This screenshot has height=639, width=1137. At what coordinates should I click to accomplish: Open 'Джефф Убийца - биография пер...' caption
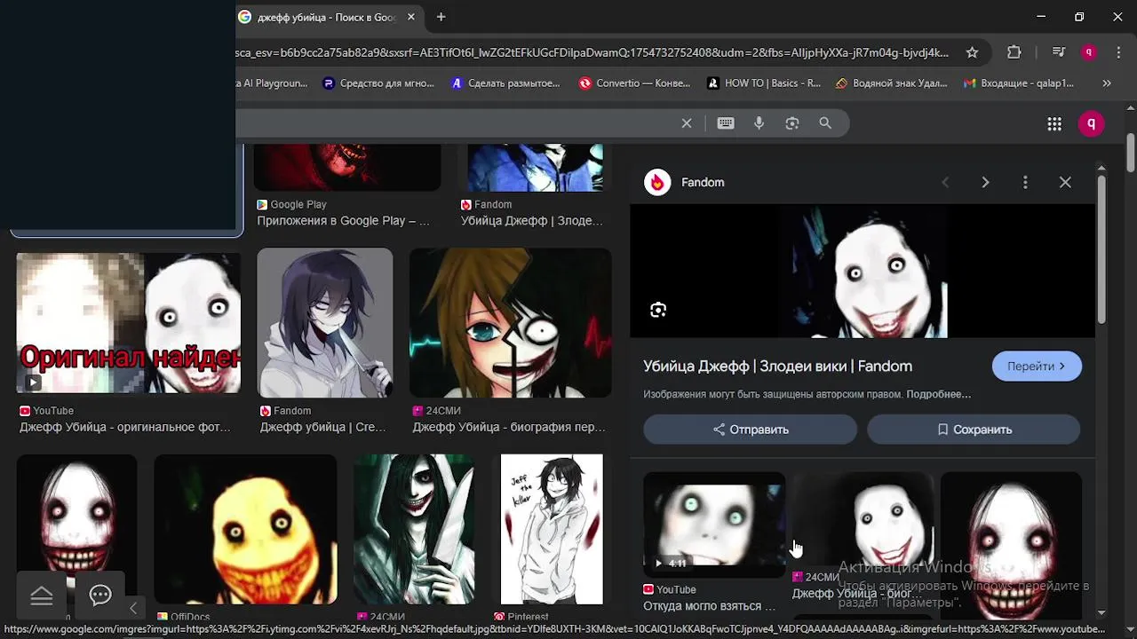(x=509, y=427)
